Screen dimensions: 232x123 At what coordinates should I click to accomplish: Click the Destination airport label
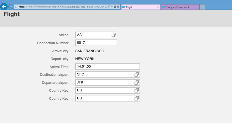point(55,75)
